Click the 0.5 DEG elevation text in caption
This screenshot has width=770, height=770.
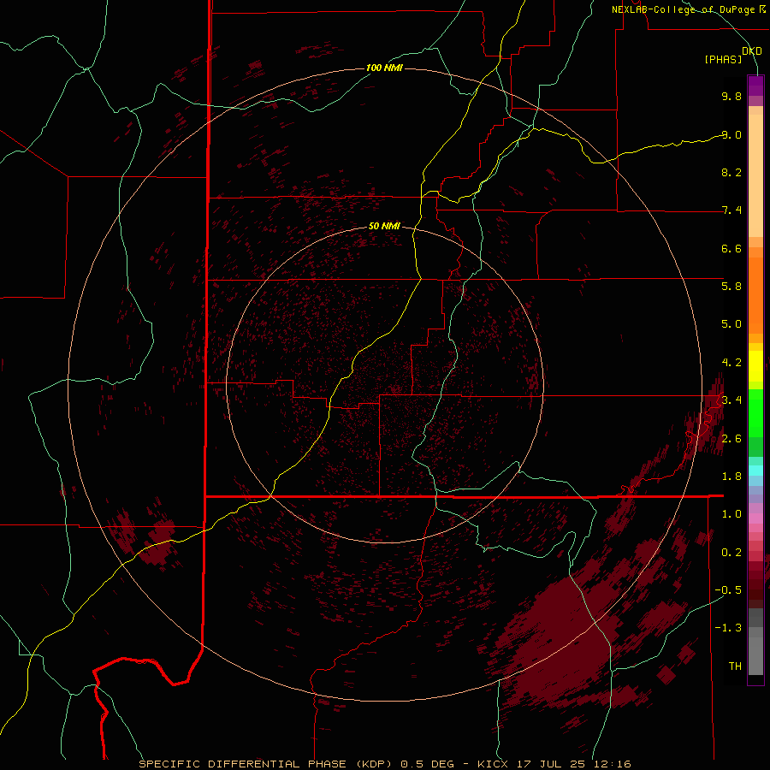coord(427,764)
